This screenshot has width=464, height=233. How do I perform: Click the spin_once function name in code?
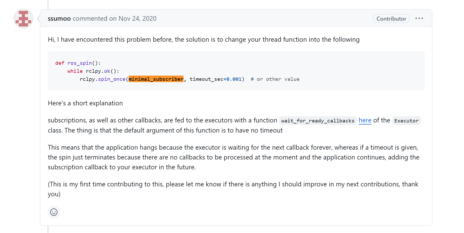112,79
